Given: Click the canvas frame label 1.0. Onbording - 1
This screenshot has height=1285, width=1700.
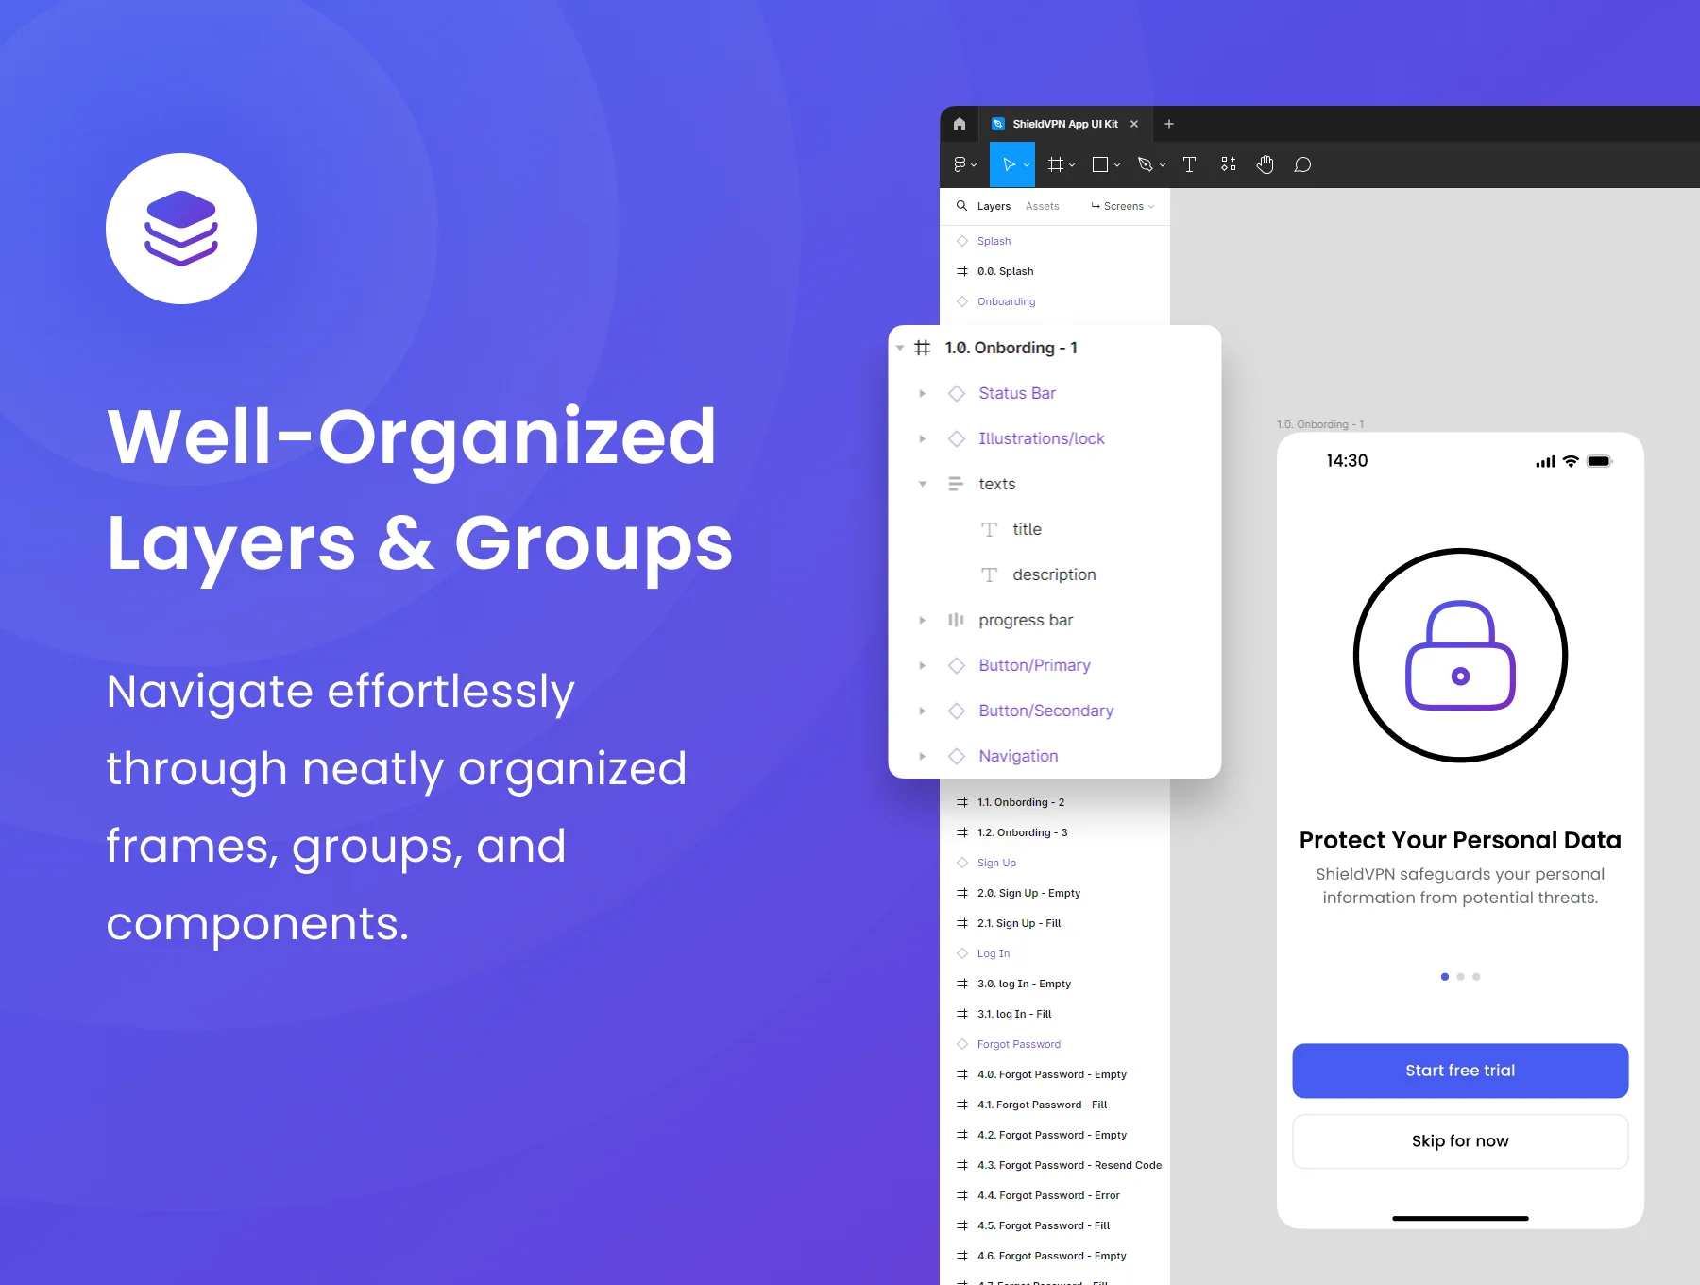Looking at the screenshot, I should pyautogui.click(x=1319, y=424).
